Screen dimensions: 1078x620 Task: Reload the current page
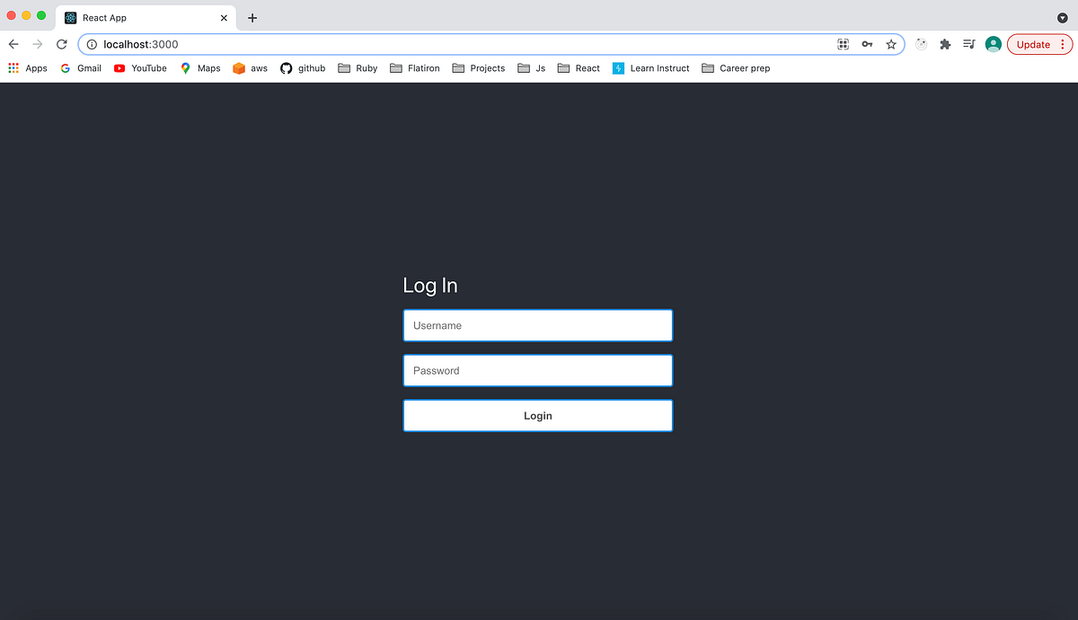click(61, 43)
